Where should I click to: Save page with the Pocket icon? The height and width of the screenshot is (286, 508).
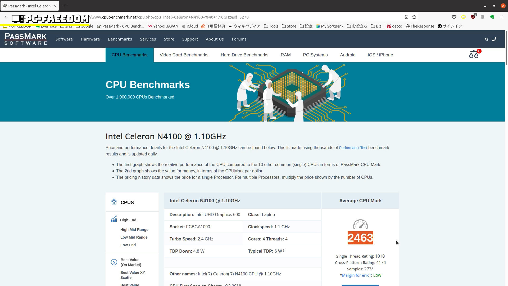[454, 17]
